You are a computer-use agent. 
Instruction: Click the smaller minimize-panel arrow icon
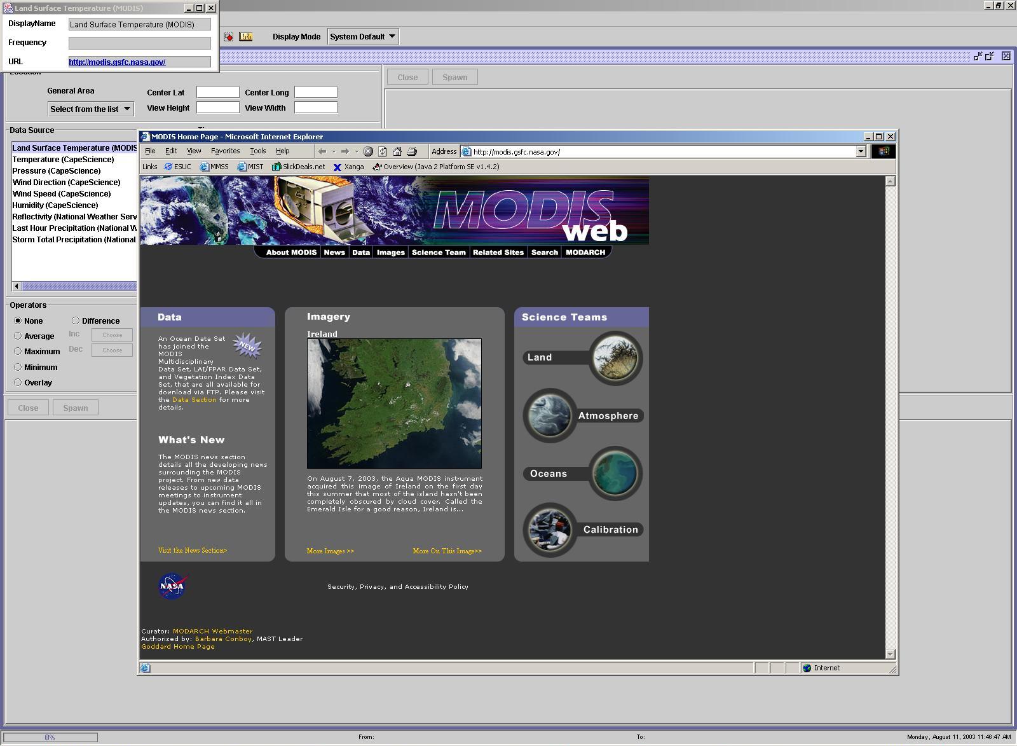(x=978, y=56)
